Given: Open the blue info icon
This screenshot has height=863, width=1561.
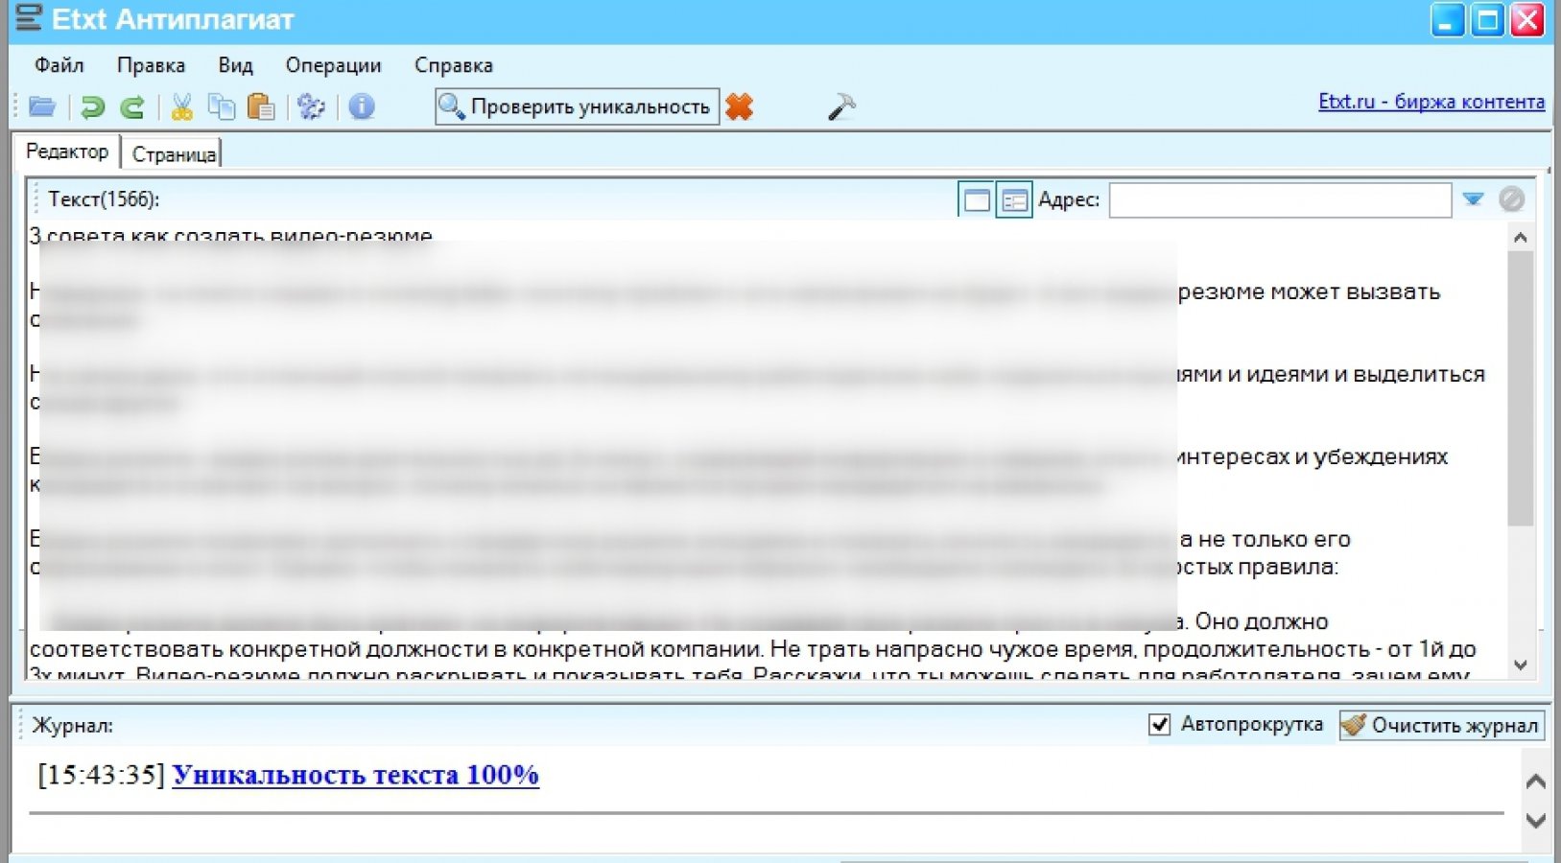Looking at the screenshot, I should click(x=362, y=106).
